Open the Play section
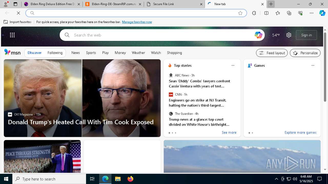Viewport: 328px width, 184px height. [x=105, y=53]
